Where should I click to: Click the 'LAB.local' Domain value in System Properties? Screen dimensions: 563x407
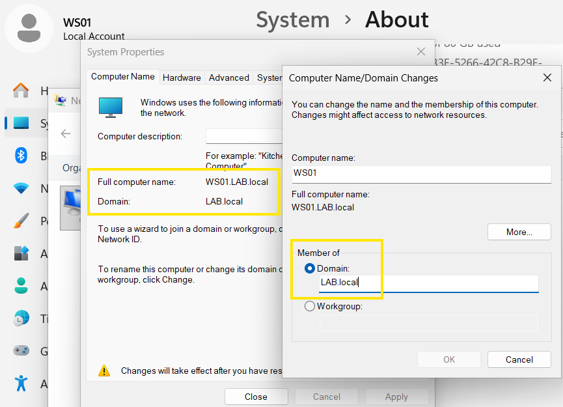click(x=224, y=201)
